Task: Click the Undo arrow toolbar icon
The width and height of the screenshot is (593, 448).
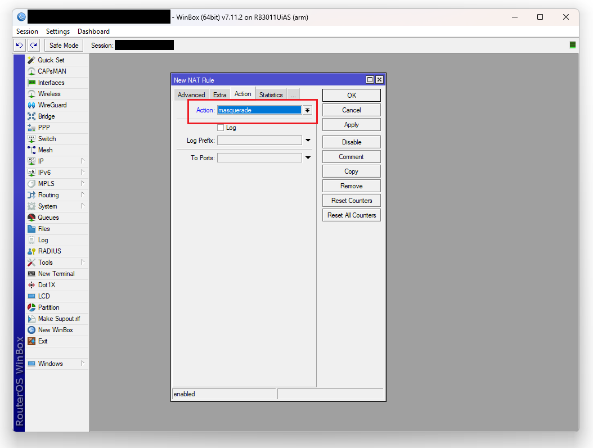Action: click(20, 46)
